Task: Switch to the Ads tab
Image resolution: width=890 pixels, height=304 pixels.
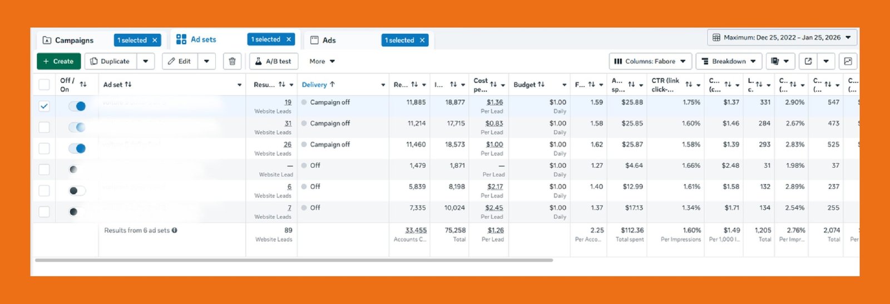Action: pyautogui.click(x=329, y=40)
